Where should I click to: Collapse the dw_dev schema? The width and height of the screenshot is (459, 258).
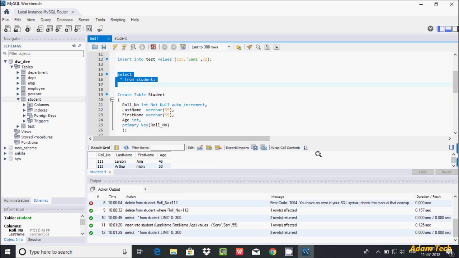click(x=5, y=62)
